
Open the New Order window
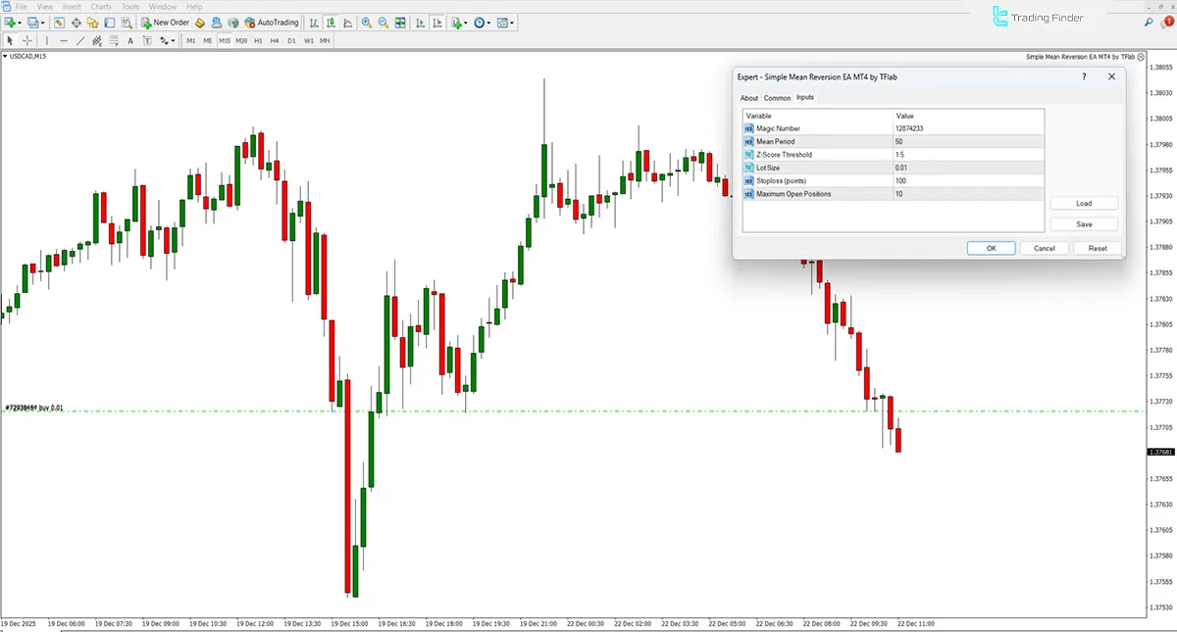tap(165, 22)
